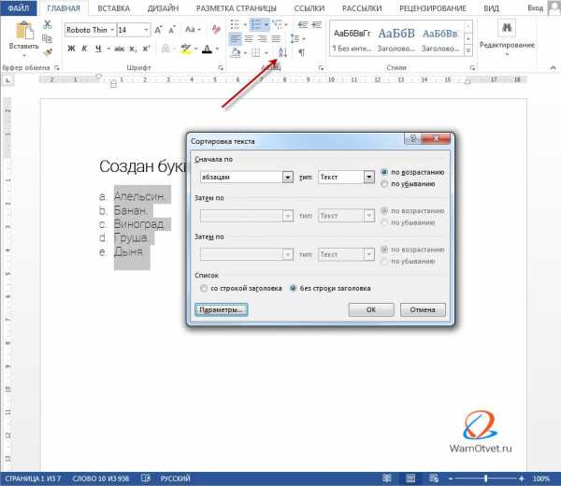Apply subscript formatting (x₂)
The height and width of the screenshot is (486, 561).
pos(133,49)
